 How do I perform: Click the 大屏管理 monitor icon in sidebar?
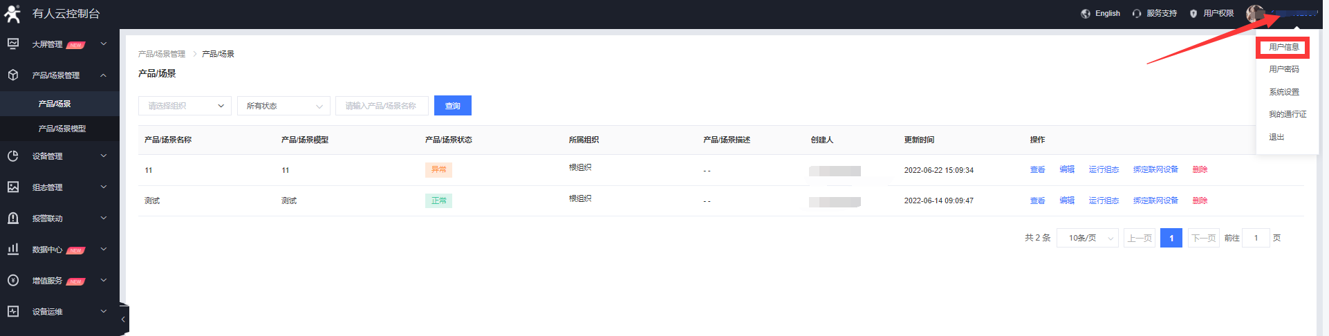pyautogui.click(x=13, y=44)
